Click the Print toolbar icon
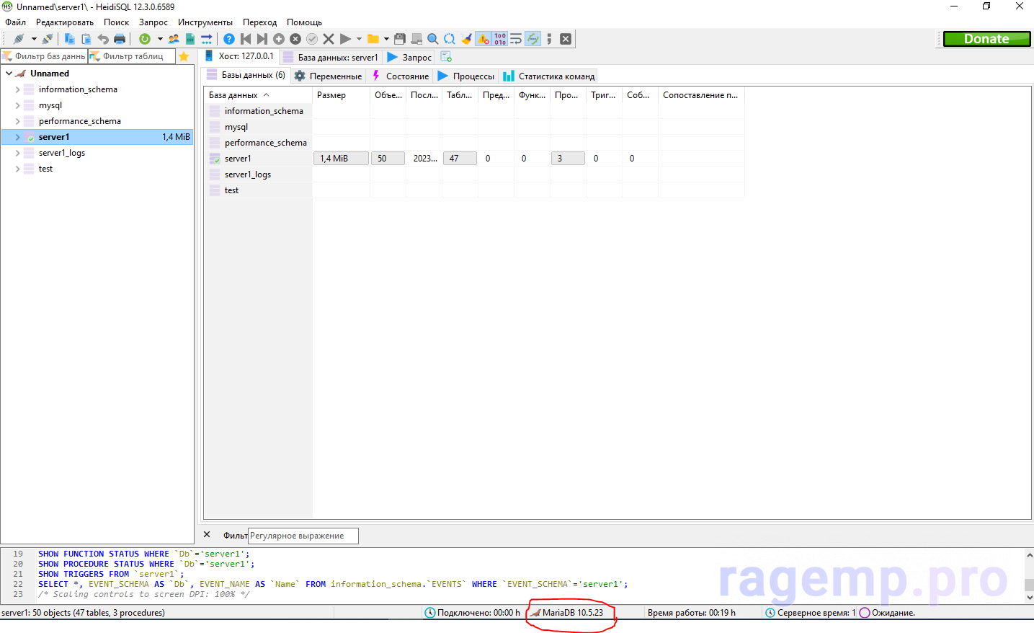Image resolution: width=1034 pixels, height=633 pixels. click(120, 39)
